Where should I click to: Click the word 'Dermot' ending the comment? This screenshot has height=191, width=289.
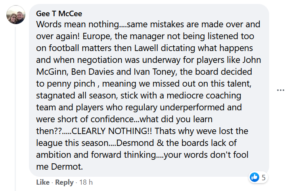click(x=66, y=167)
